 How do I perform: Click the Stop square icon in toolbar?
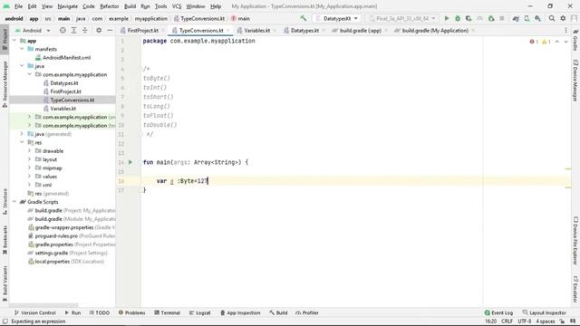502,18
